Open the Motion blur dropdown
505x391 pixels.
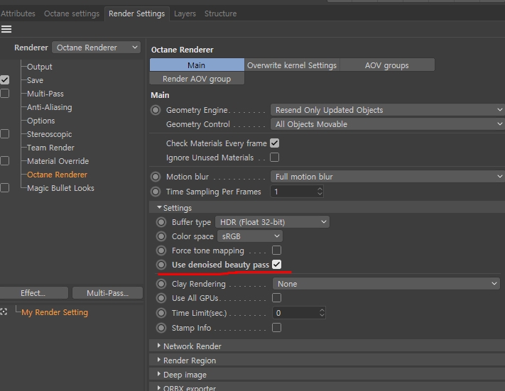point(388,177)
